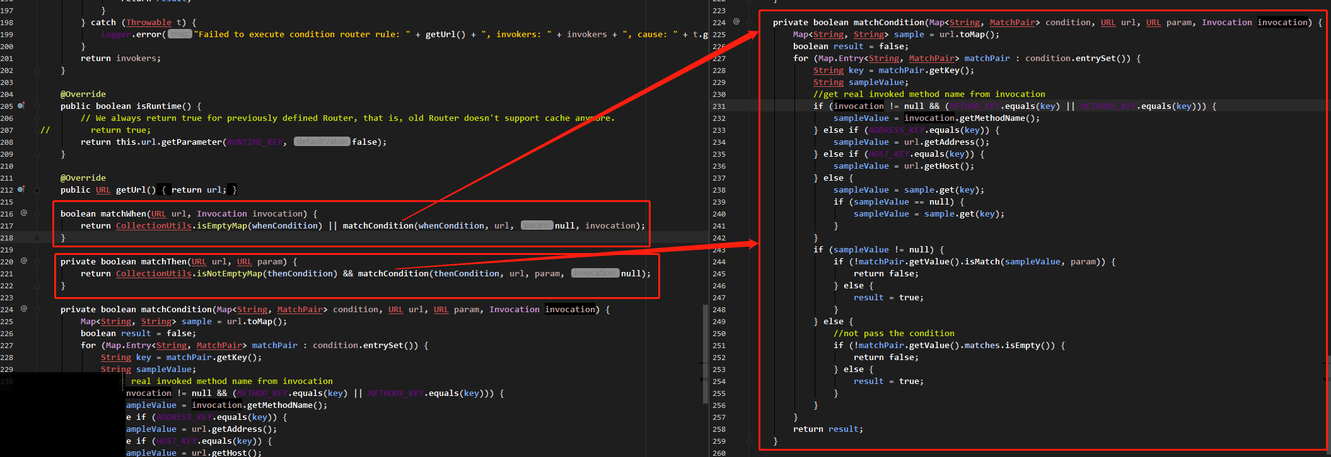This screenshot has width=1331, height=457.
Task: Click line number 231 in the right gutter
Action: [x=719, y=106]
